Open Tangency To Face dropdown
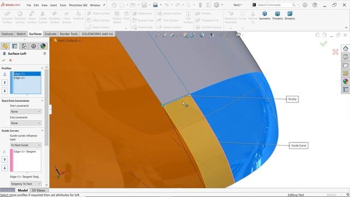Screen dimensions: 350x197 pos(26,184)
